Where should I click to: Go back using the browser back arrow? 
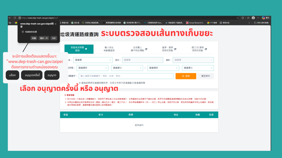point(10,18)
